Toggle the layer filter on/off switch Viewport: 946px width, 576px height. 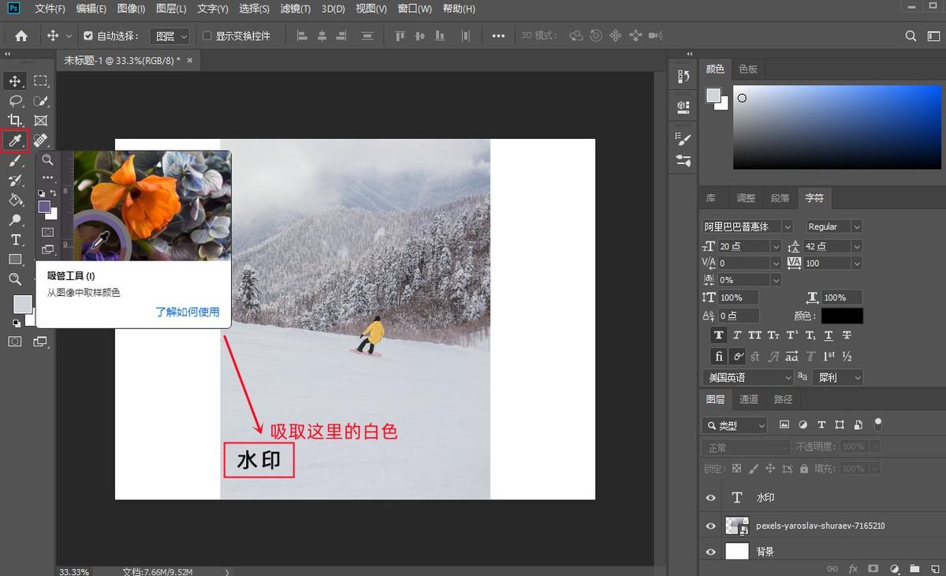coord(878,424)
